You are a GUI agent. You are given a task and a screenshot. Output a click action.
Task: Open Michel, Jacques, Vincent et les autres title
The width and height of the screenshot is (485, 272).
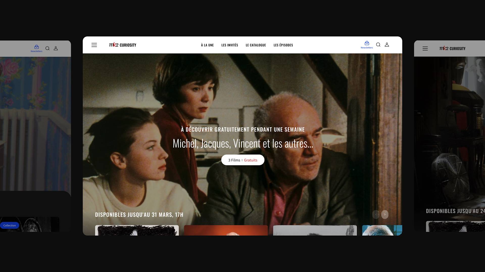[x=243, y=144]
